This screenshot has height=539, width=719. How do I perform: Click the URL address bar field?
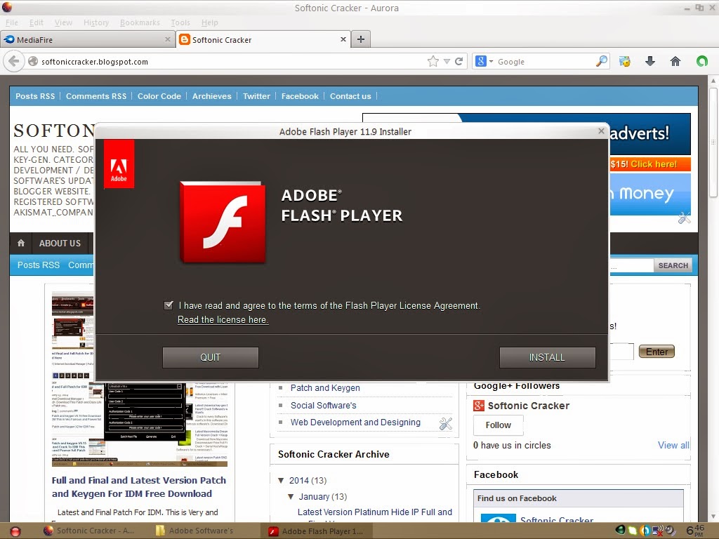click(x=232, y=62)
